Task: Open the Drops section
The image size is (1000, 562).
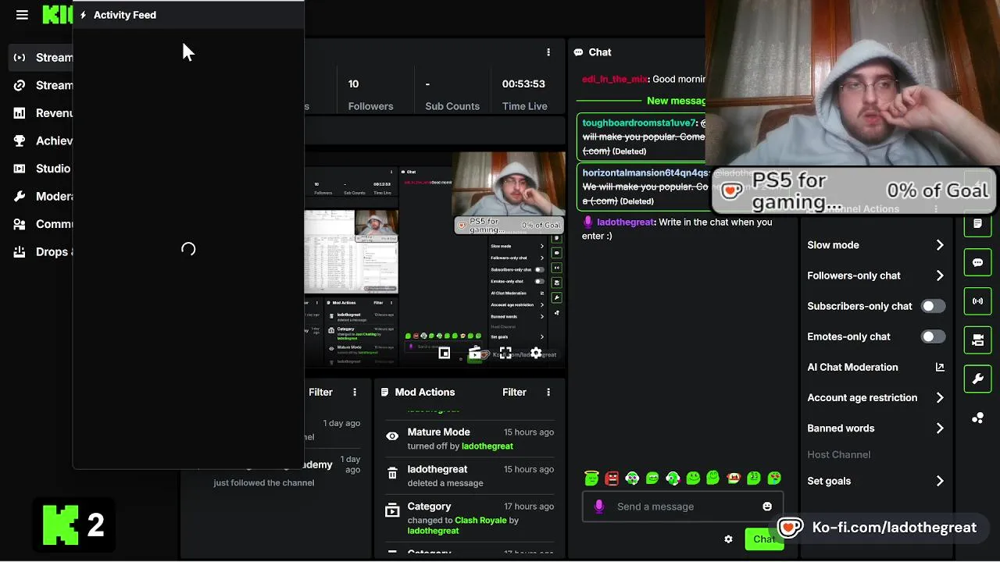Action: click(x=43, y=252)
